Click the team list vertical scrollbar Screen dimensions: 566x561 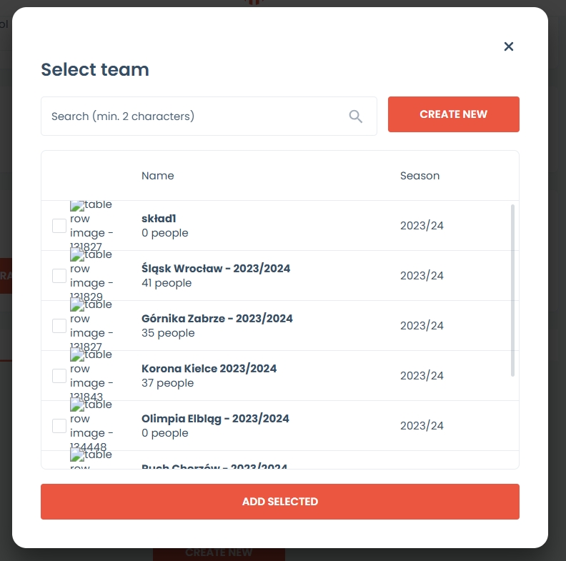click(x=512, y=289)
